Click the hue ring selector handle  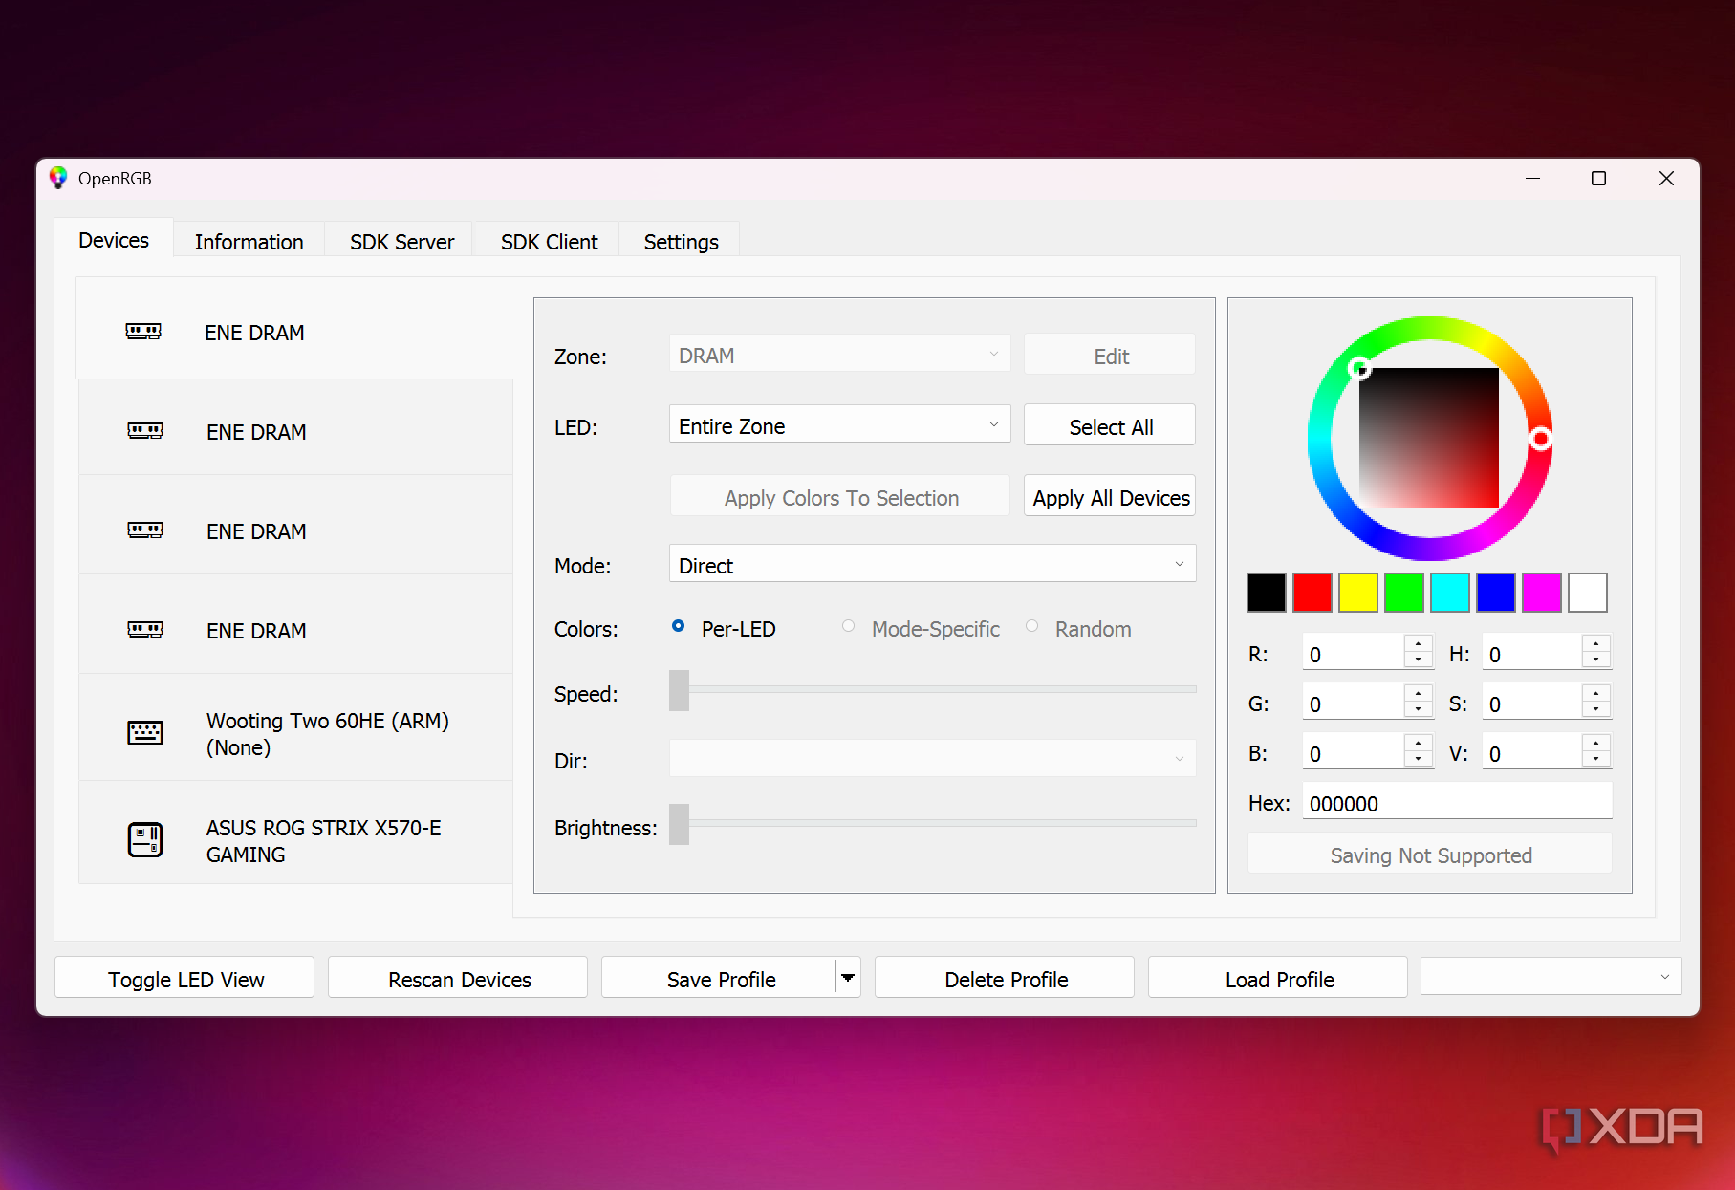[x=1540, y=439]
